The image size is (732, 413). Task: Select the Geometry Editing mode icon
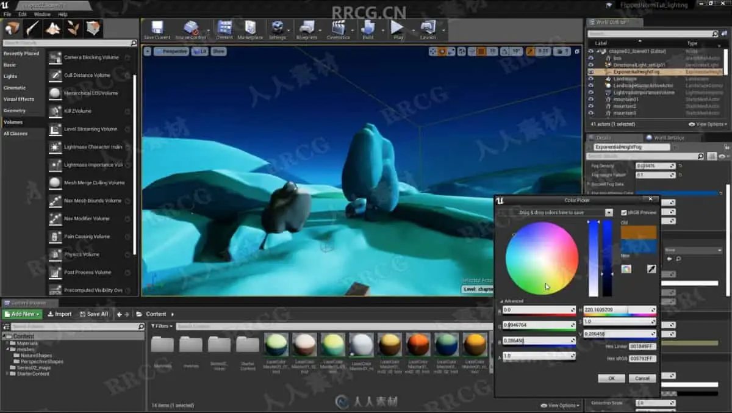(x=93, y=28)
